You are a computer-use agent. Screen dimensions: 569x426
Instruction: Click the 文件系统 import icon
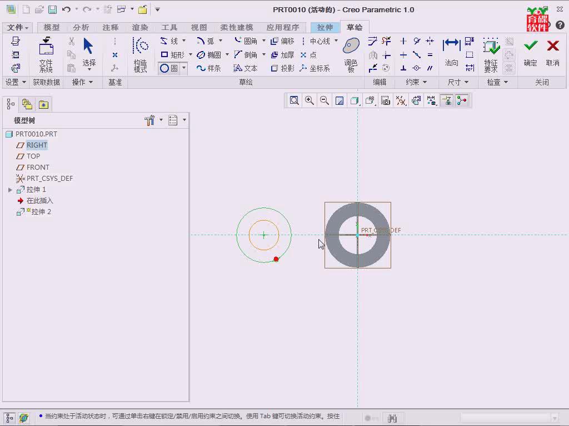(x=46, y=55)
